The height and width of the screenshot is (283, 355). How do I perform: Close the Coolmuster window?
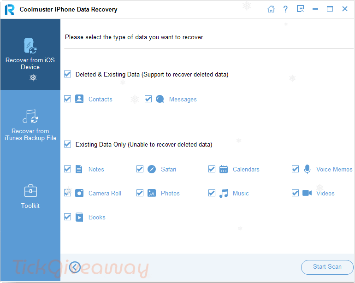point(345,9)
